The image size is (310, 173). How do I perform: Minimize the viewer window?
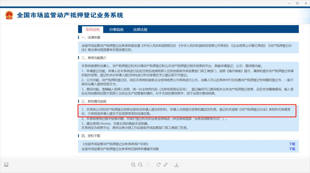289,3
